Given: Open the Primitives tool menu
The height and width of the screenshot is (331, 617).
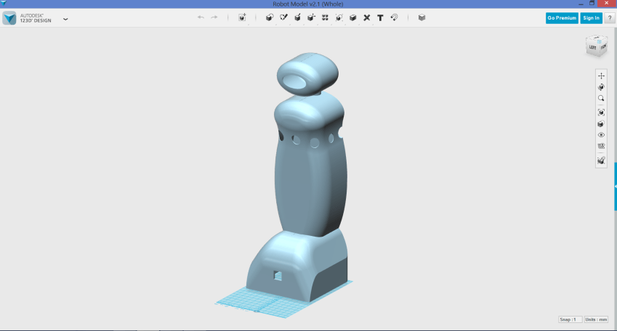Looking at the screenshot, I should pyautogui.click(x=270, y=17).
